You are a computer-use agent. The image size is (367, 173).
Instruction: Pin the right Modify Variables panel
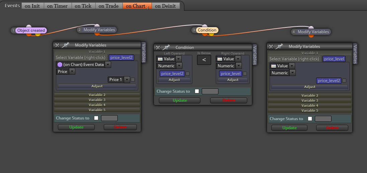coord(279,47)
